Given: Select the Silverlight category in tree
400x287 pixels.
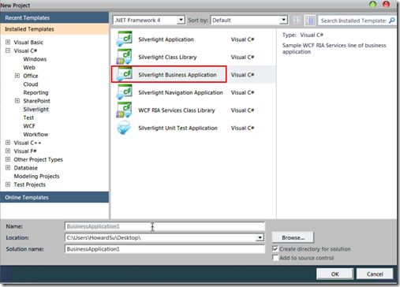Looking at the screenshot, I should click(36, 110).
